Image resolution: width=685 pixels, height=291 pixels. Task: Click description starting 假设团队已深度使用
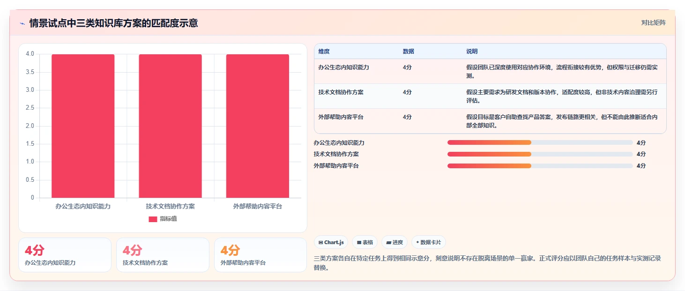562,72
